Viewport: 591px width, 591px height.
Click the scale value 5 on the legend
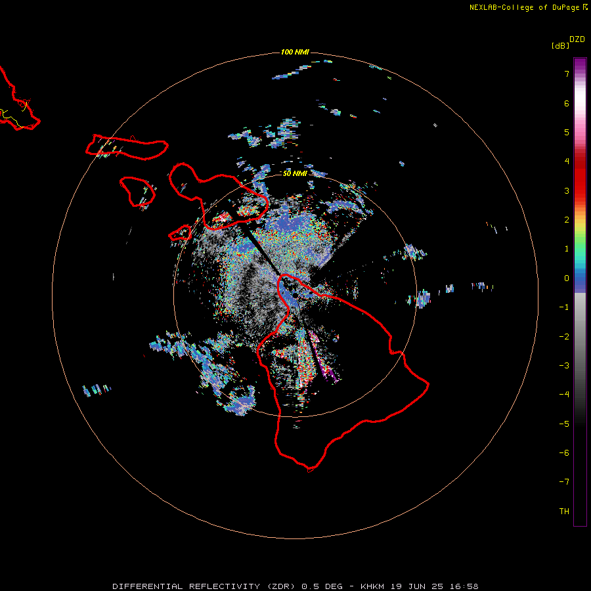click(567, 132)
